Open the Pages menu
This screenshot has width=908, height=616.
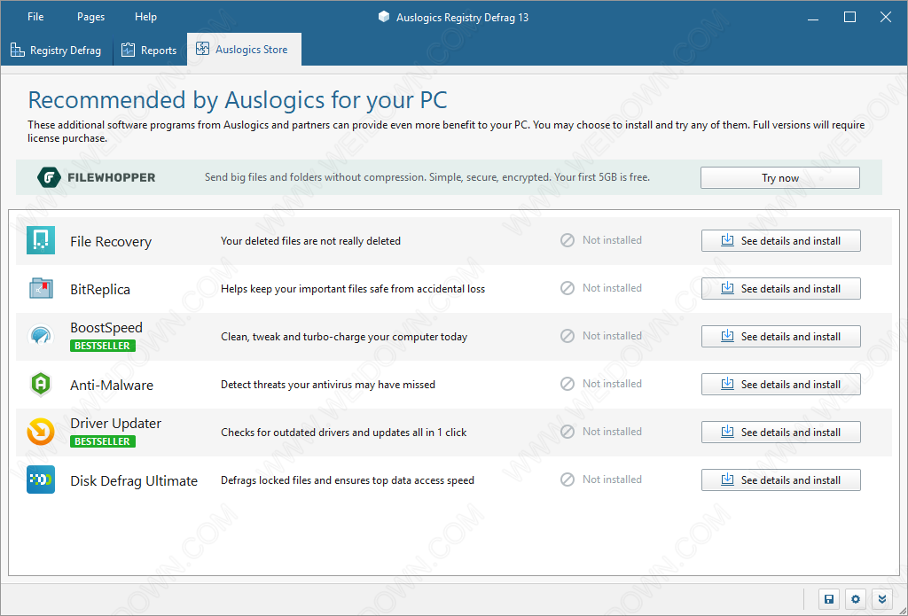(91, 17)
